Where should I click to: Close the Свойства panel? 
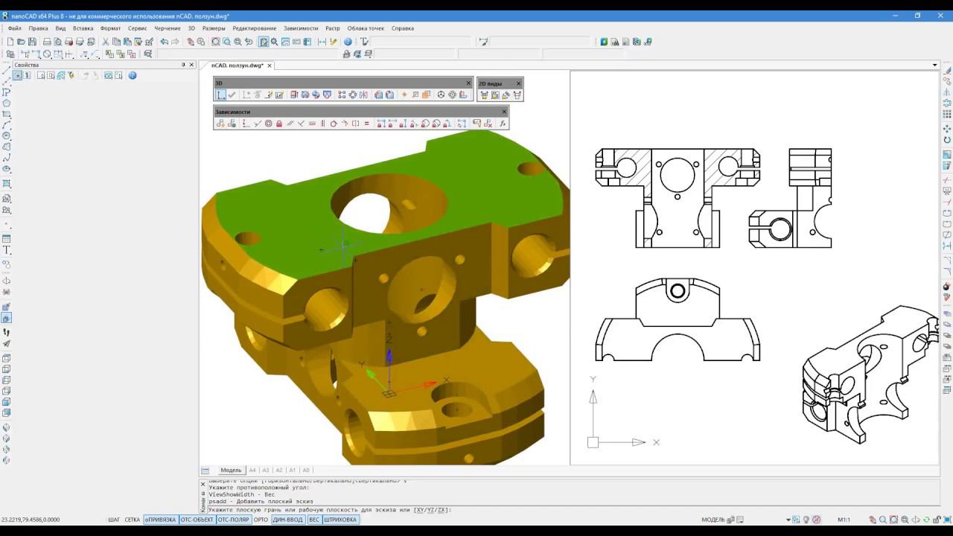pos(191,65)
